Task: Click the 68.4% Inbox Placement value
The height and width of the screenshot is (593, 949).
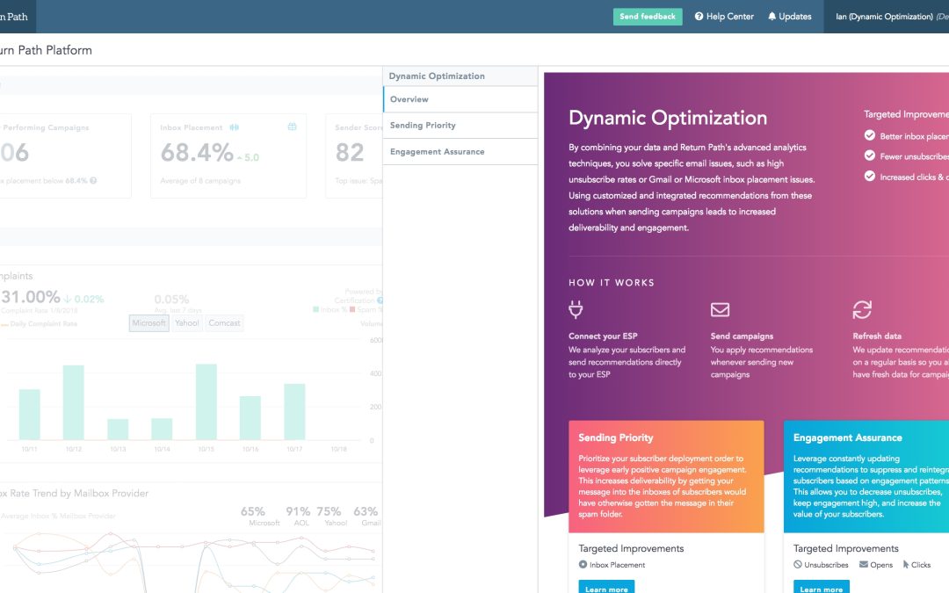Action: pos(197,153)
